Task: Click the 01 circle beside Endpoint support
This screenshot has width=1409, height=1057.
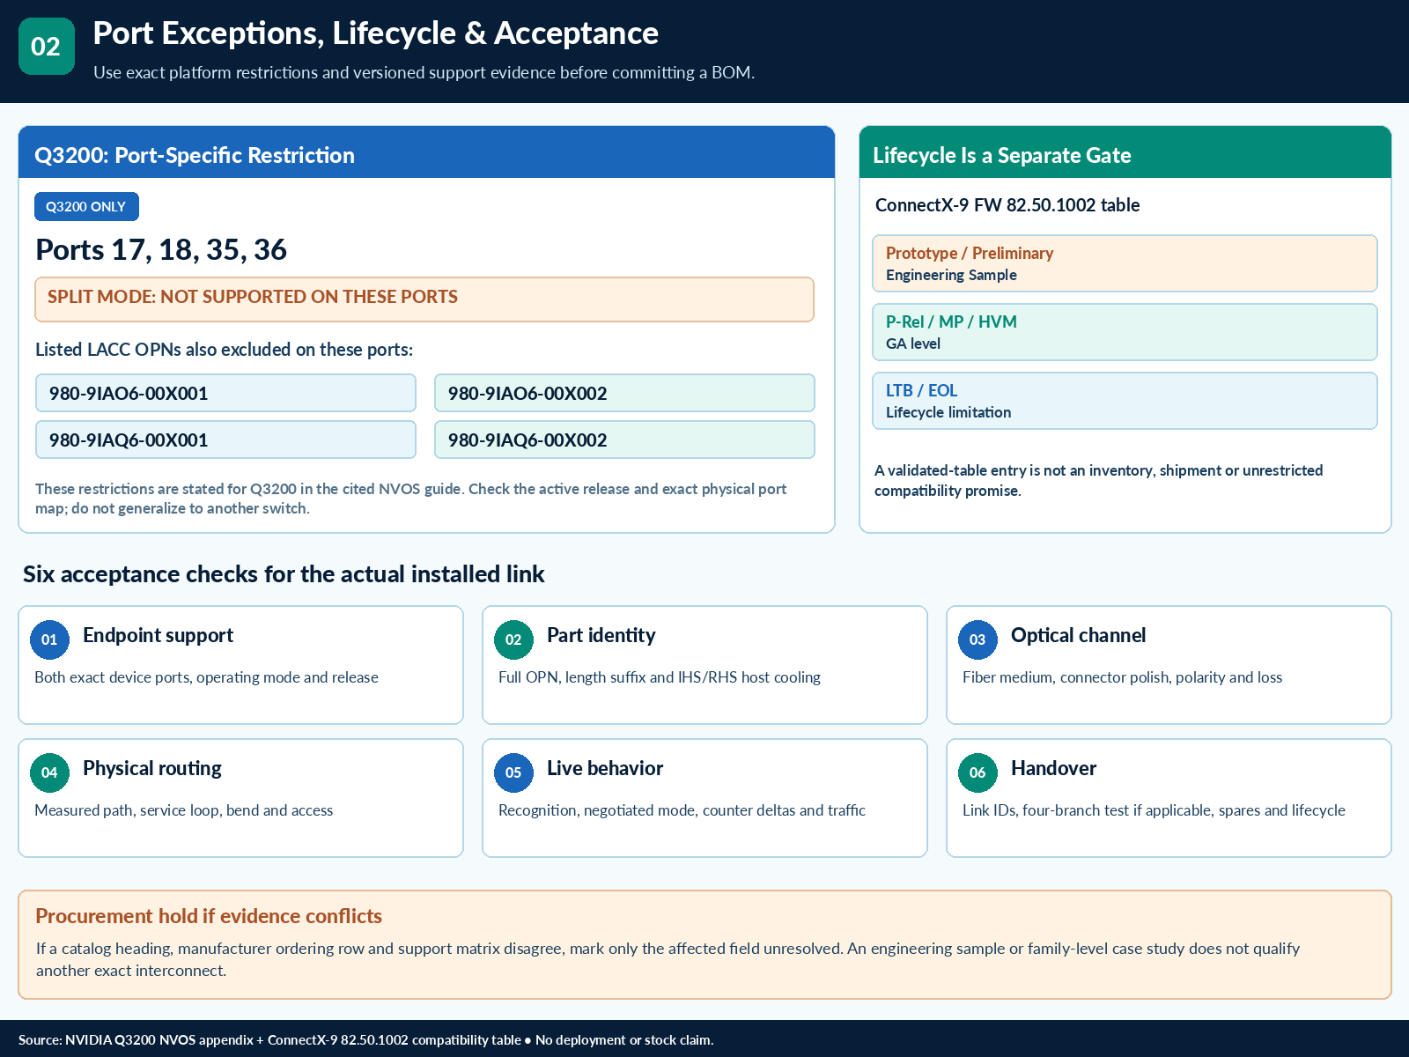Action: point(49,639)
